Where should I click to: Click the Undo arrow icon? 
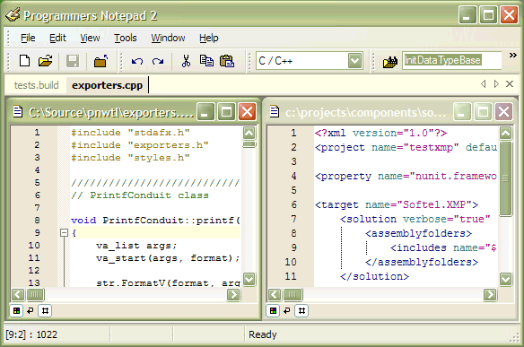(x=137, y=62)
